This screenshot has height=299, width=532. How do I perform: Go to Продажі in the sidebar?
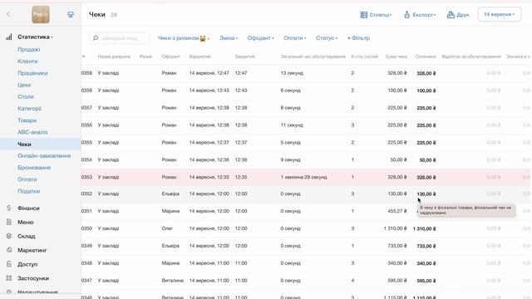click(29, 50)
